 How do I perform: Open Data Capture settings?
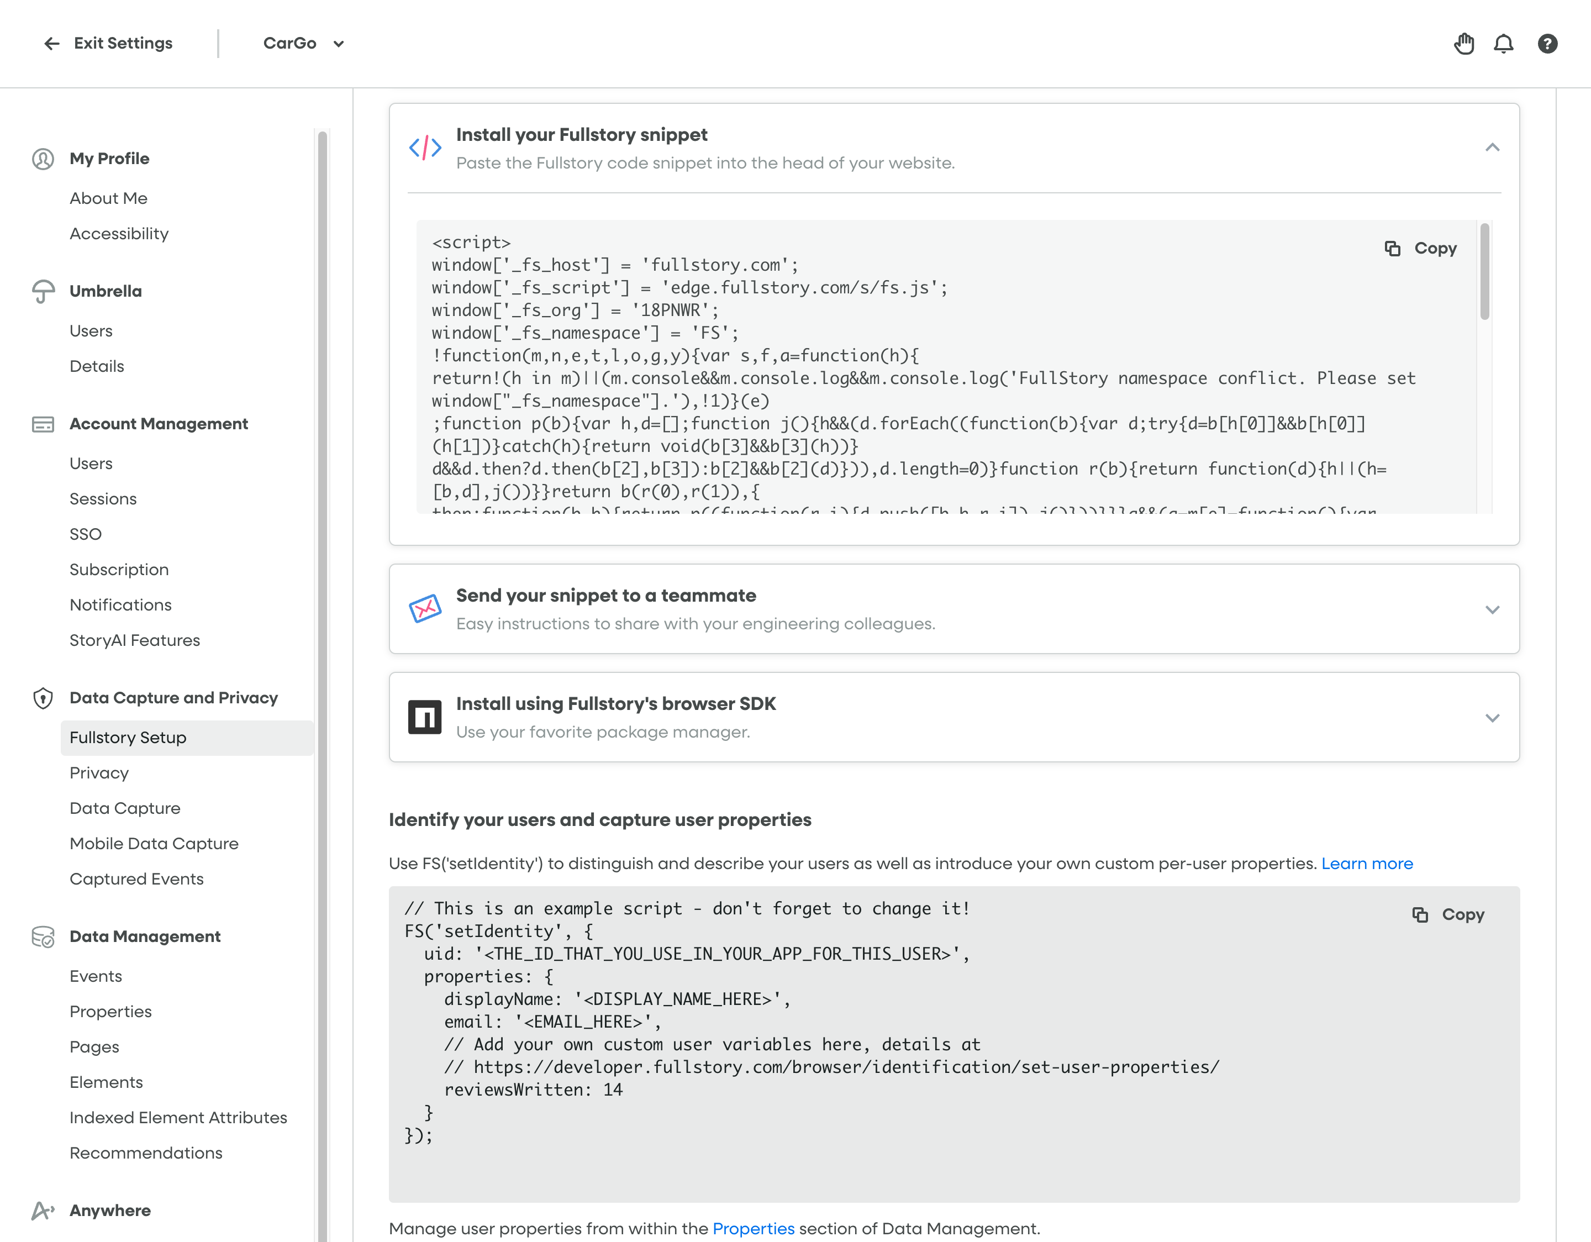(x=124, y=809)
